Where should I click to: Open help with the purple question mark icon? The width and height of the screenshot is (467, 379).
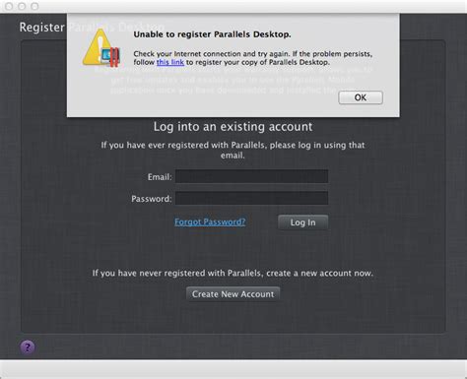(28, 347)
